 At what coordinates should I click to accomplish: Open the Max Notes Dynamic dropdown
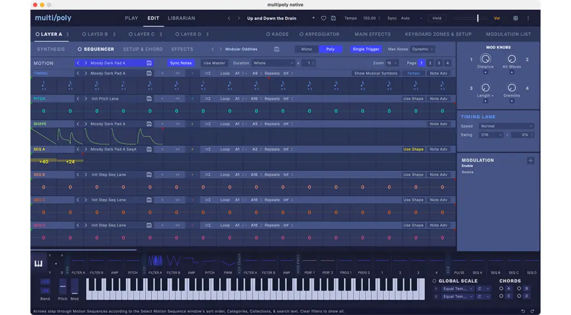[423, 49]
